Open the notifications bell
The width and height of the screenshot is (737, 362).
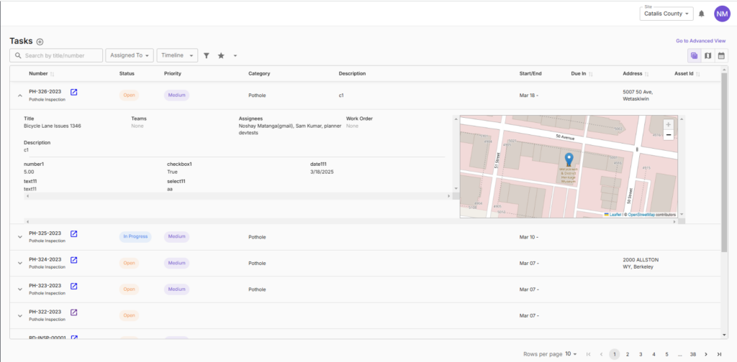point(702,14)
